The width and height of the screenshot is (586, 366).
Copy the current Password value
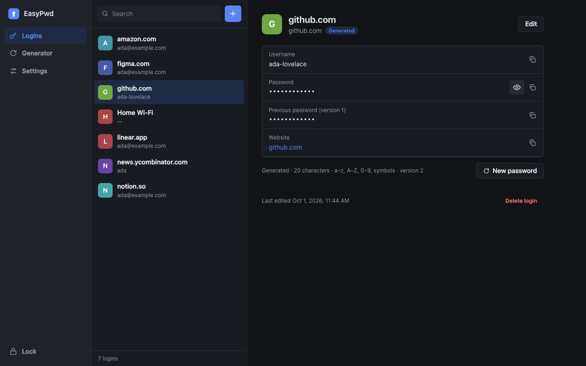pyautogui.click(x=532, y=87)
